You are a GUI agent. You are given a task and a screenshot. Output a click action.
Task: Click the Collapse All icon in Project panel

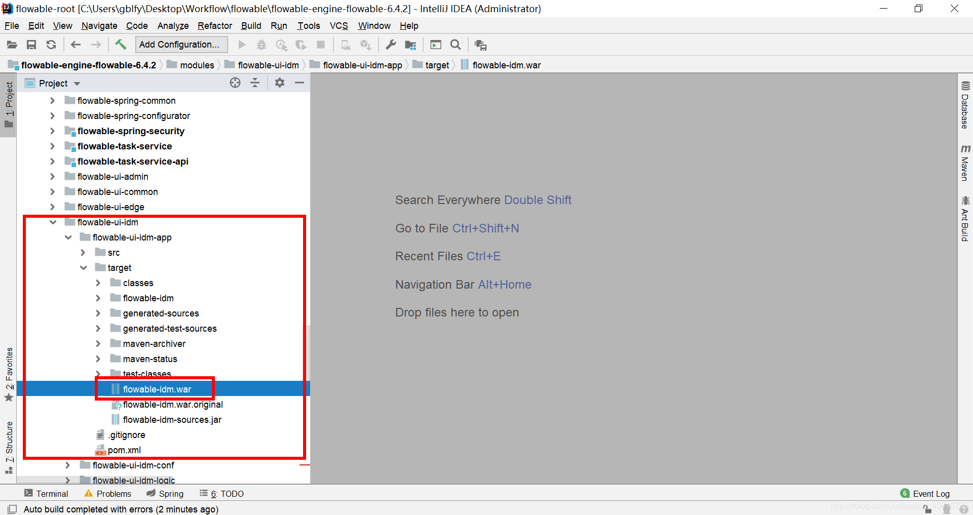point(255,83)
